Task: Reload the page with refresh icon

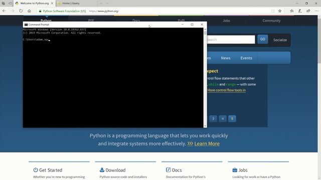Action: click(x=21, y=11)
